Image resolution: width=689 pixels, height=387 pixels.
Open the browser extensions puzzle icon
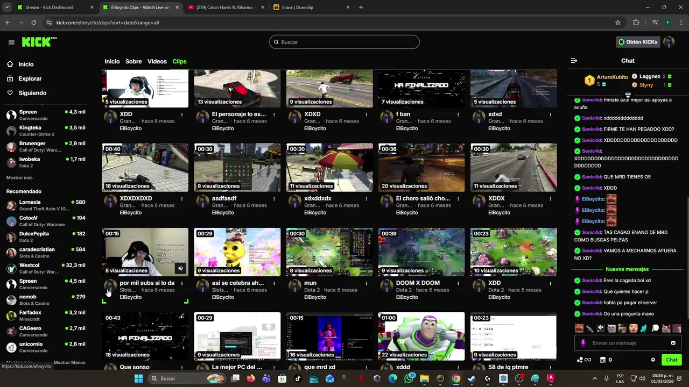pyautogui.click(x=636, y=23)
